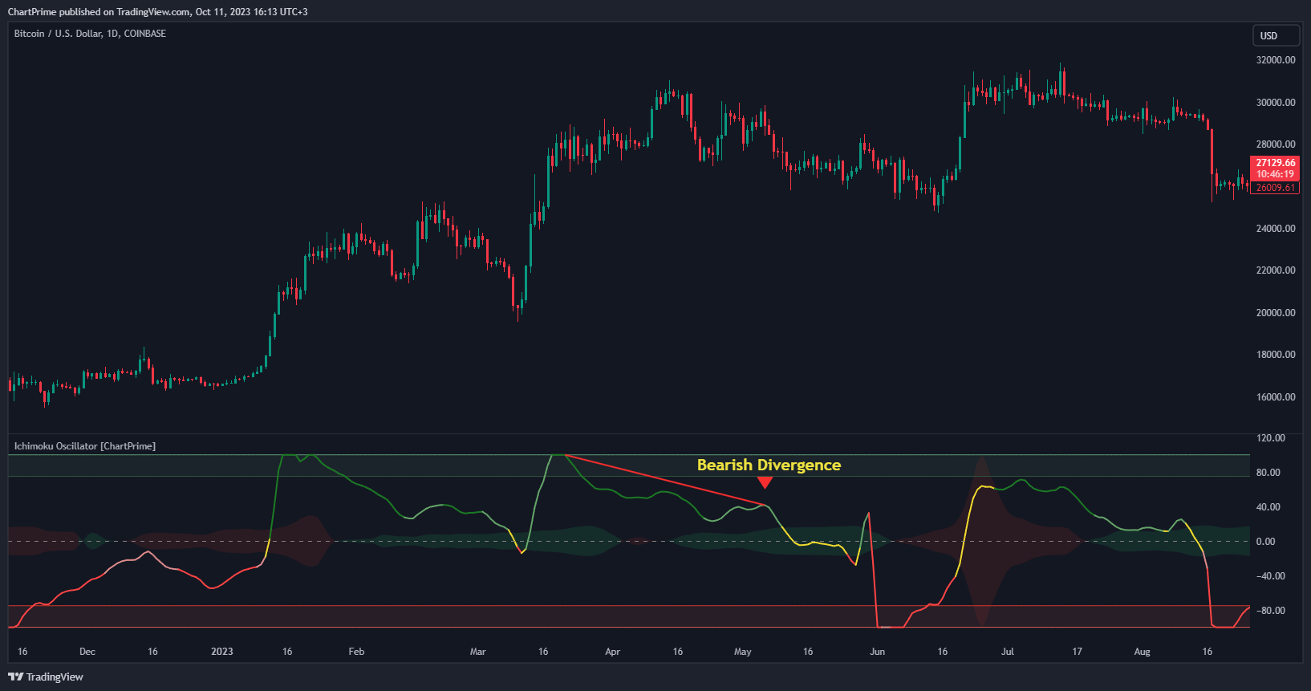1311x691 pixels.
Task: Click the Bearish Divergence label
Action: click(x=769, y=465)
